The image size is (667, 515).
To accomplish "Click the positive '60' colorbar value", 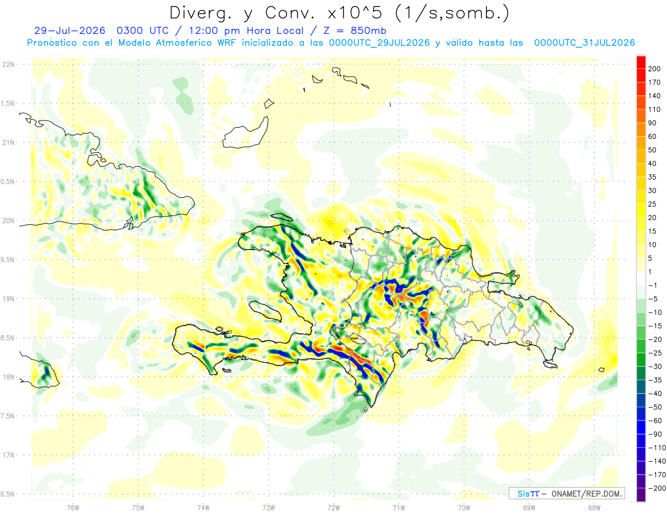I will (x=653, y=137).
